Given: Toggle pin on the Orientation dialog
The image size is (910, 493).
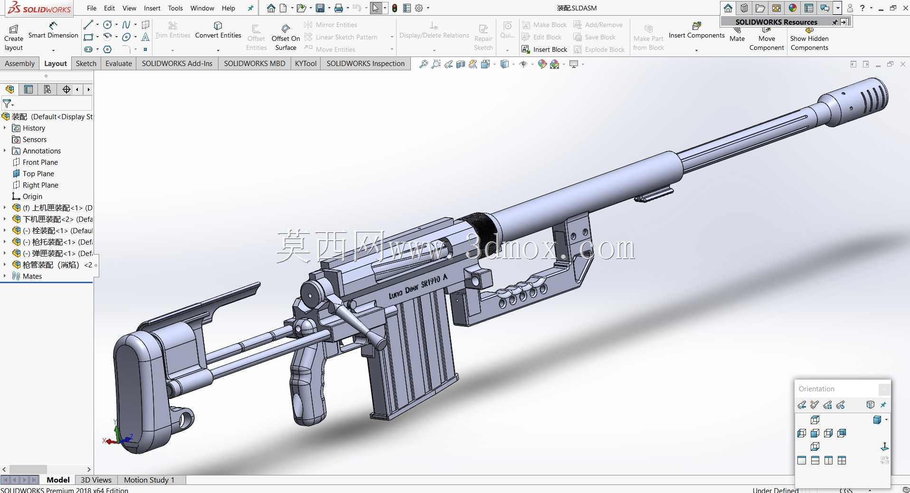Looking at the screenshot, I should (883, 405).
